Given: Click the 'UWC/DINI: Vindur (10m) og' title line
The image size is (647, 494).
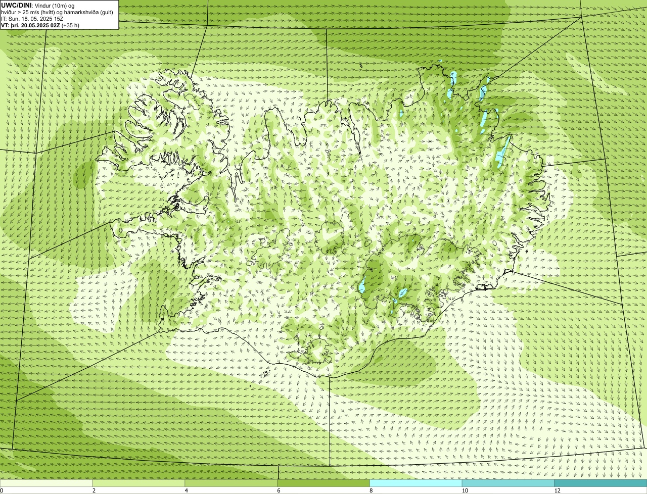Looking at the screenshot, I should (x=38, y=5).
